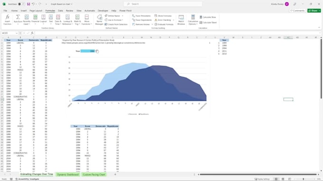This screenshot has height=181, width=323.
Task: Click the Undo arrow icon
Action: (x=33, y=4)
